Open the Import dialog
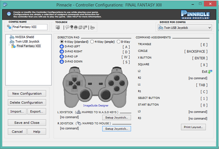Viewport: 219px width, 149px height. [x=17, y=112]
